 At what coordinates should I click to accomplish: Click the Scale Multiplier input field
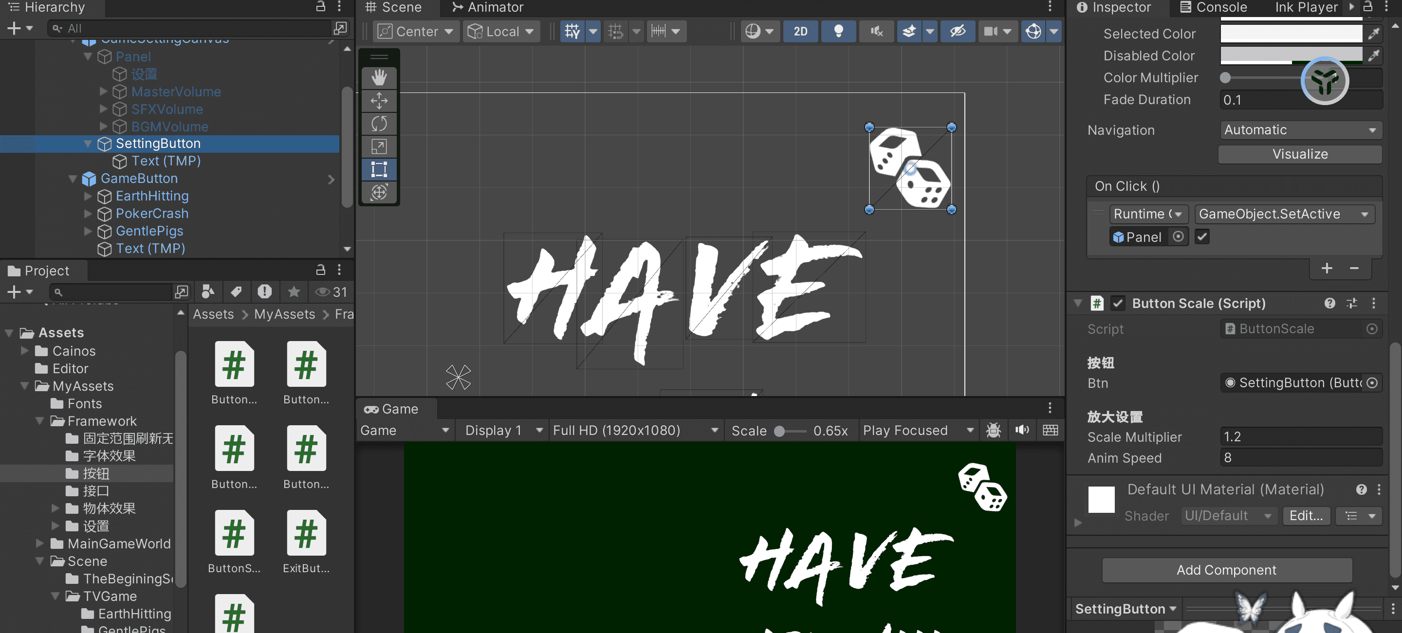1300,437
